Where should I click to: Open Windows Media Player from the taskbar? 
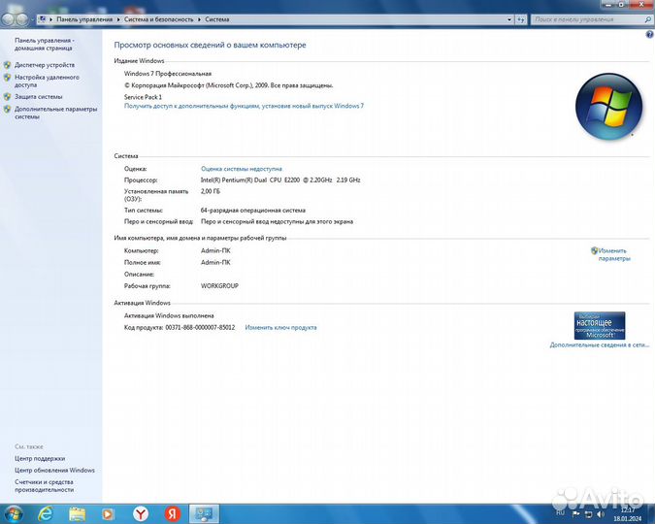click(108, 514)
